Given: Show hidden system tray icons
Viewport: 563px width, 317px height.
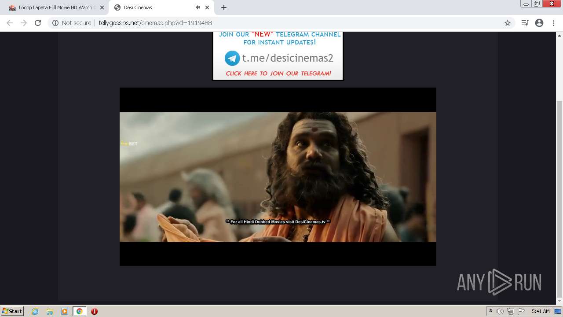Looking at the screenshot, I should click(490, 311).
